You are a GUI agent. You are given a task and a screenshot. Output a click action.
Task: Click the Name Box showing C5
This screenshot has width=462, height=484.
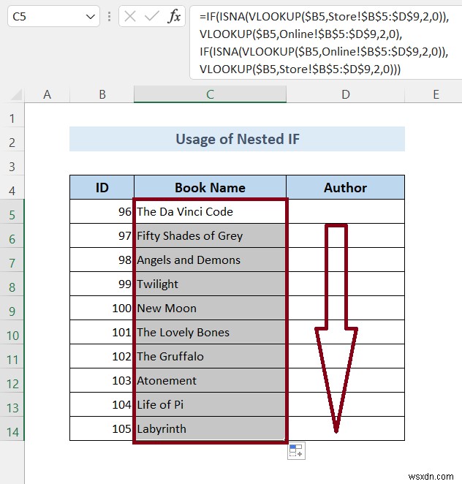pos(53,16)
